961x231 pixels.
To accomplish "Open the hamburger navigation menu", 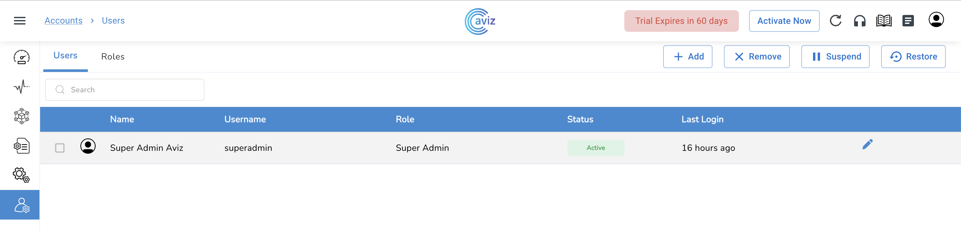I will click(x=20, y=21).
